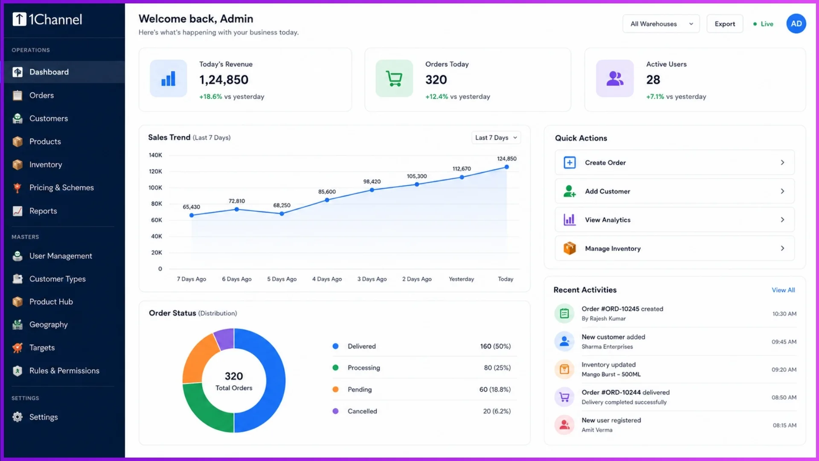This screenshot has height=461, width=819.
Task: Click the '+18.6%' revenue change text
Action: 211,97
